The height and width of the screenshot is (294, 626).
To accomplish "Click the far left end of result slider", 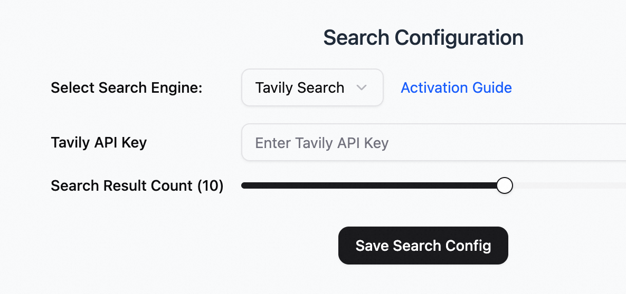I will click(x=244, y=185).
